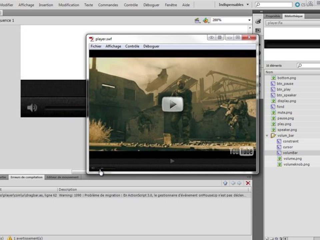Switch to the Propriétés tab
This screenshot has height=240, width=320.
[273, 16]
